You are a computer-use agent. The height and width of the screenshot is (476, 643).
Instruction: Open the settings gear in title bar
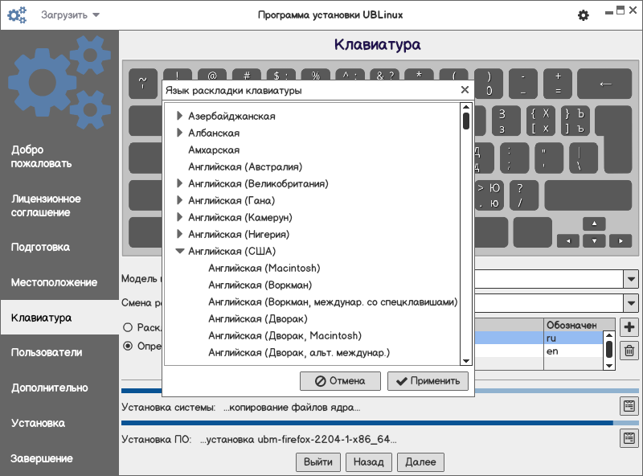click(x=584, y=15)
